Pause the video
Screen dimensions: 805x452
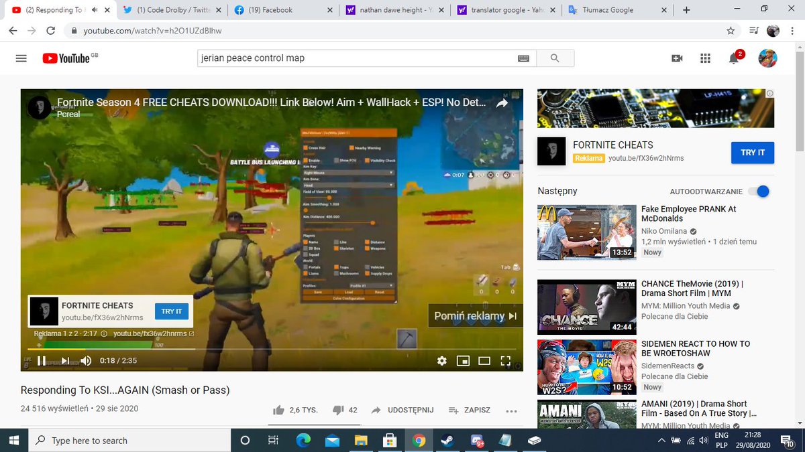(x=42, y=361)
